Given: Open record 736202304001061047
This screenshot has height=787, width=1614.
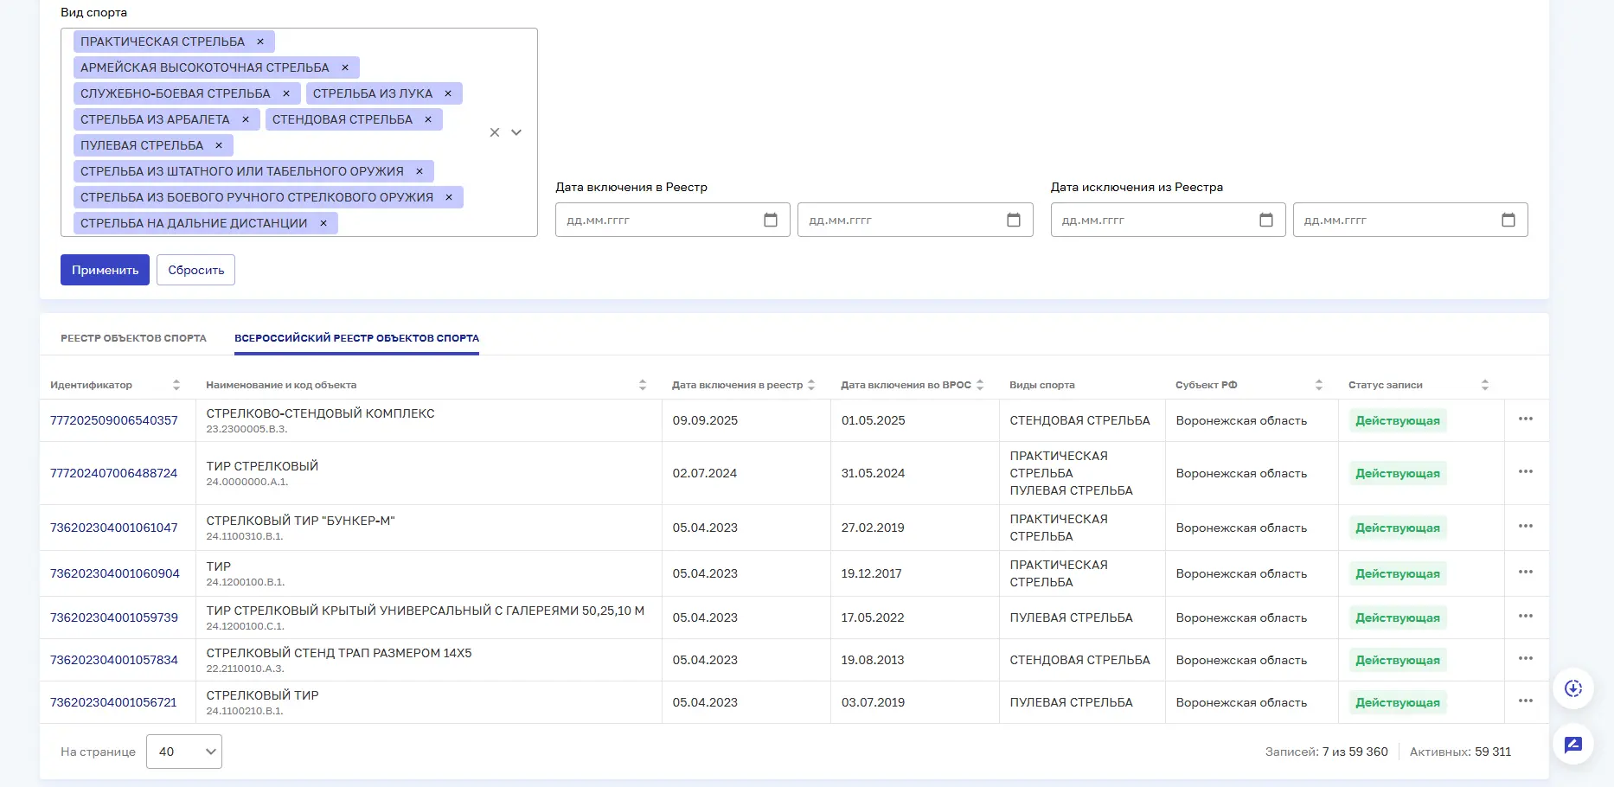Looking at the screenshot, I should click(x=114, y=528).
